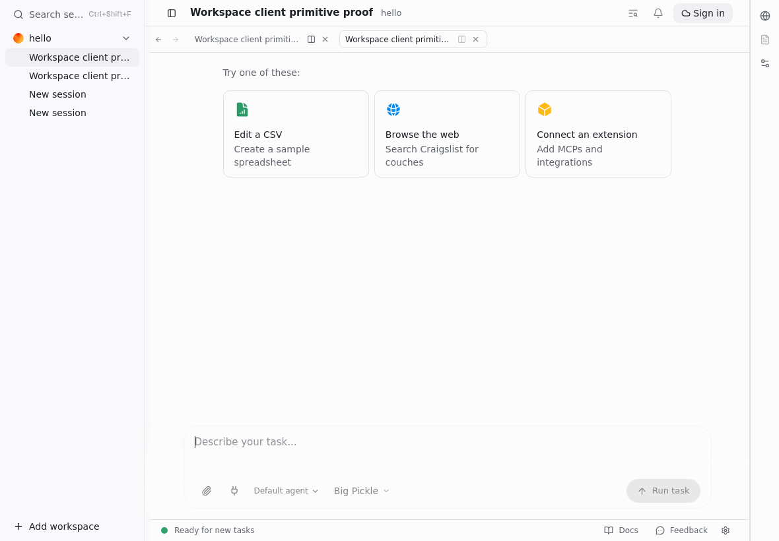The height and width of the screenshot is (541, 779).
Task: Click the yellow cube extension icon
Action: click(545, 110)
